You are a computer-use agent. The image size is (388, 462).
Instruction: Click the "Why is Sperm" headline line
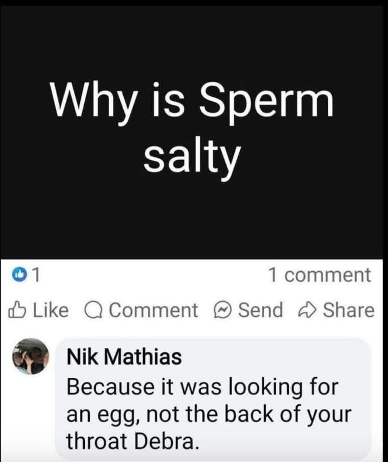coord(193,100)
